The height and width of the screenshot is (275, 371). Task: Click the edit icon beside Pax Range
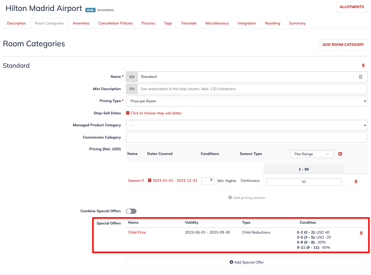pos(340,154)
